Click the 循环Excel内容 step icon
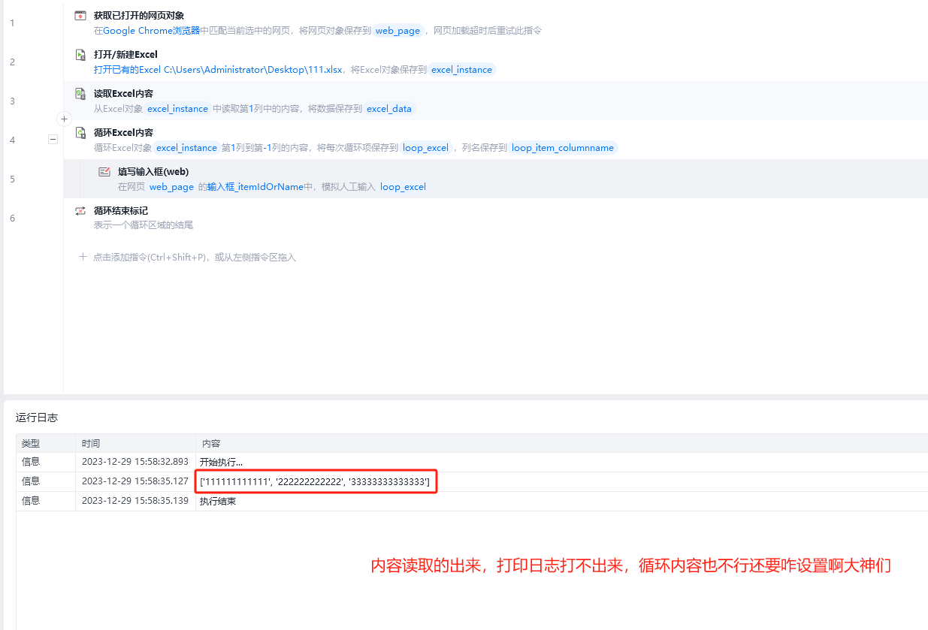This screenshot has height=630, width=928. coord(80,133)
